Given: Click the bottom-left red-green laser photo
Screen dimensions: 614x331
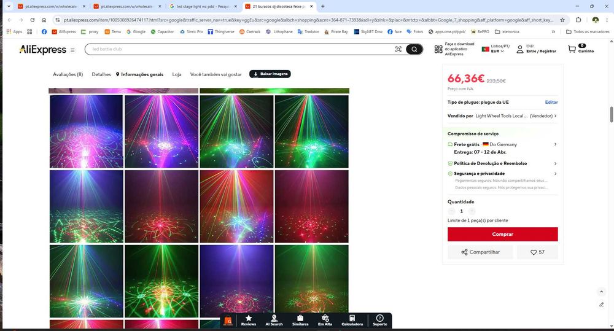Looking at the screenshot, I should point(86,281).
